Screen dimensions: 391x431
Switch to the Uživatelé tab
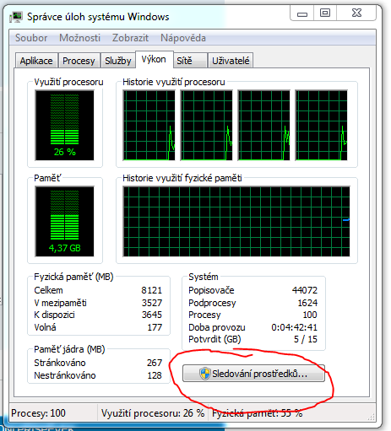pyautogui.click(x=231, y=61)
